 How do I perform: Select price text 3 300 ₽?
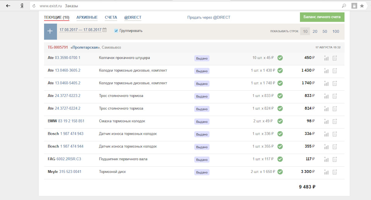click(308, 172)
